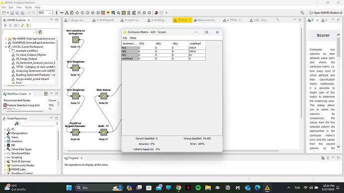Open Netflix from the taskbar
The height and width of the screenshot is (193, 344).
click(188, 188)
